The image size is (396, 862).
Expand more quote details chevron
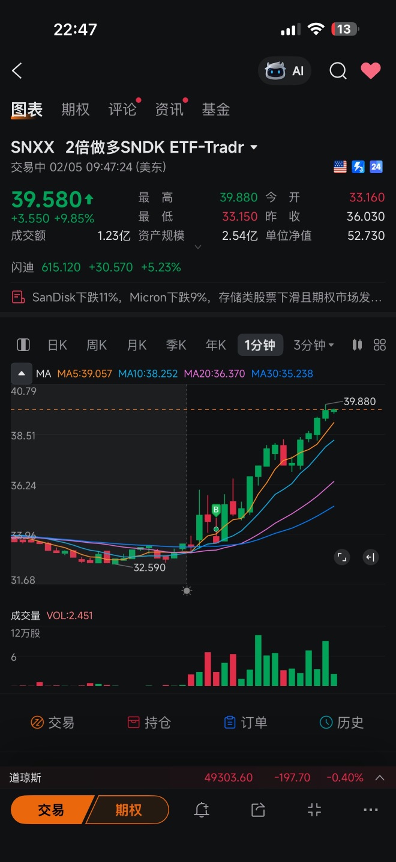click(198, 247)
